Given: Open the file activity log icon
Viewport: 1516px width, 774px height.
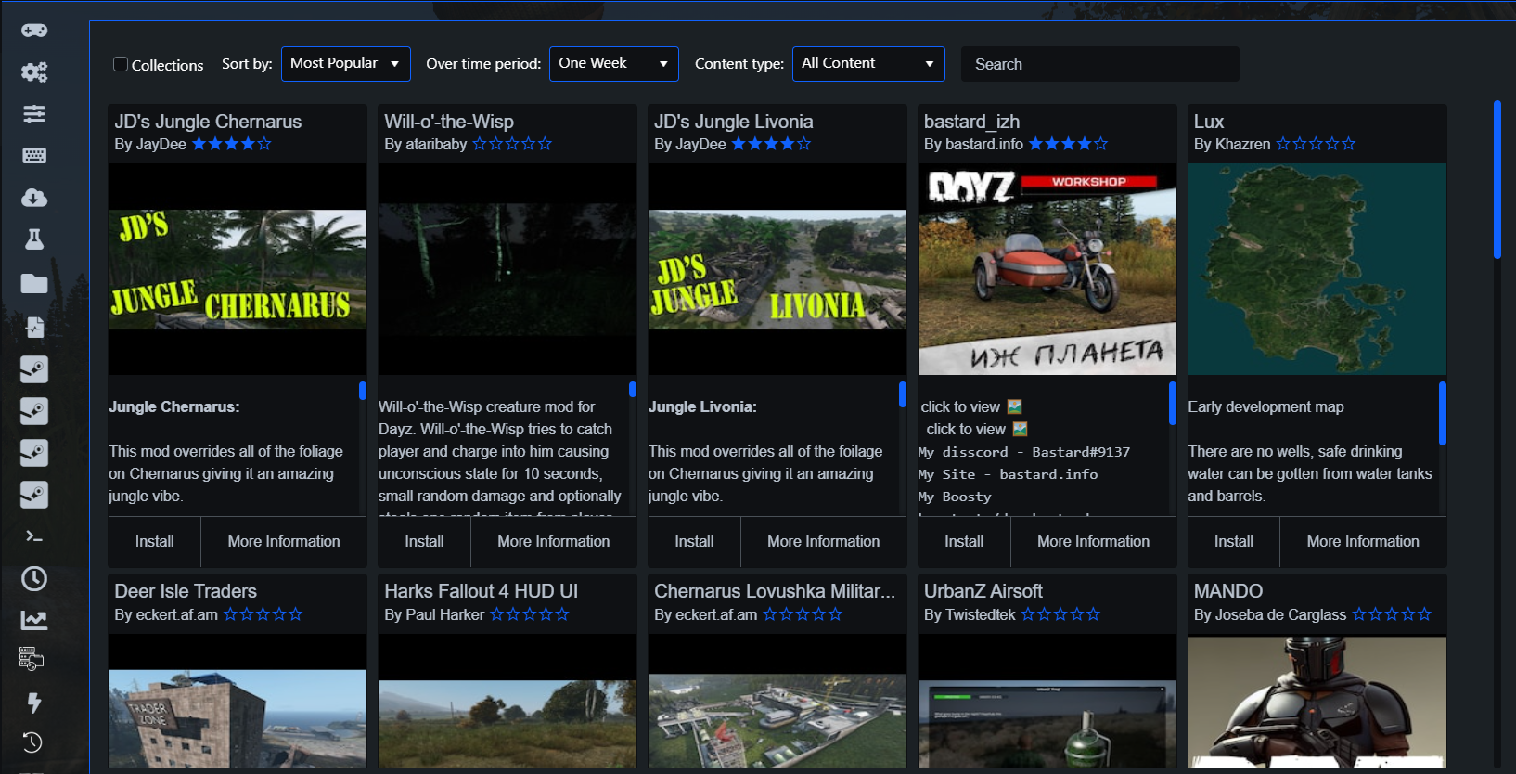Looking at the screenshot, I should [34, 327].
